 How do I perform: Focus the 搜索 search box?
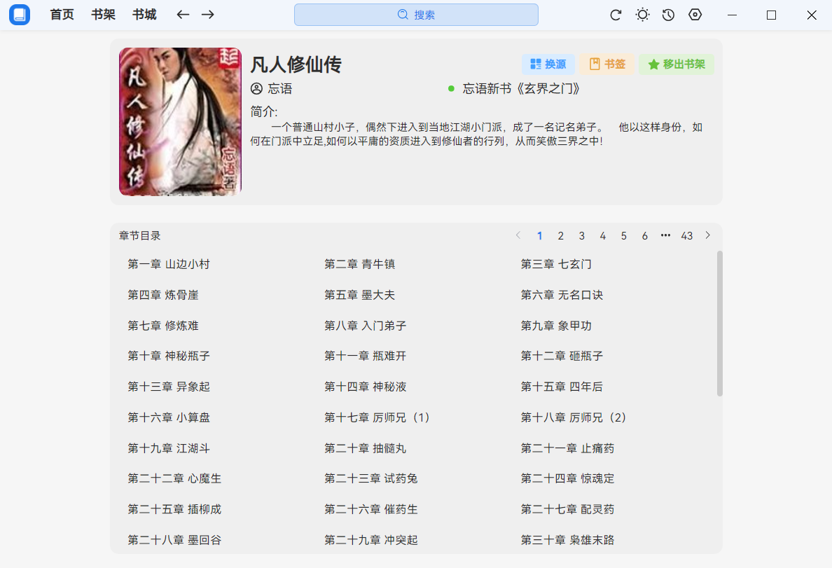(416, 15)
